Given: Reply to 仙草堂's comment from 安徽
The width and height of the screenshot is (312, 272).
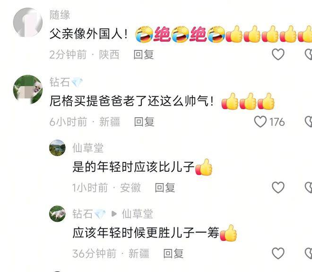Looking at the screenshot, I should coord(165,188).
